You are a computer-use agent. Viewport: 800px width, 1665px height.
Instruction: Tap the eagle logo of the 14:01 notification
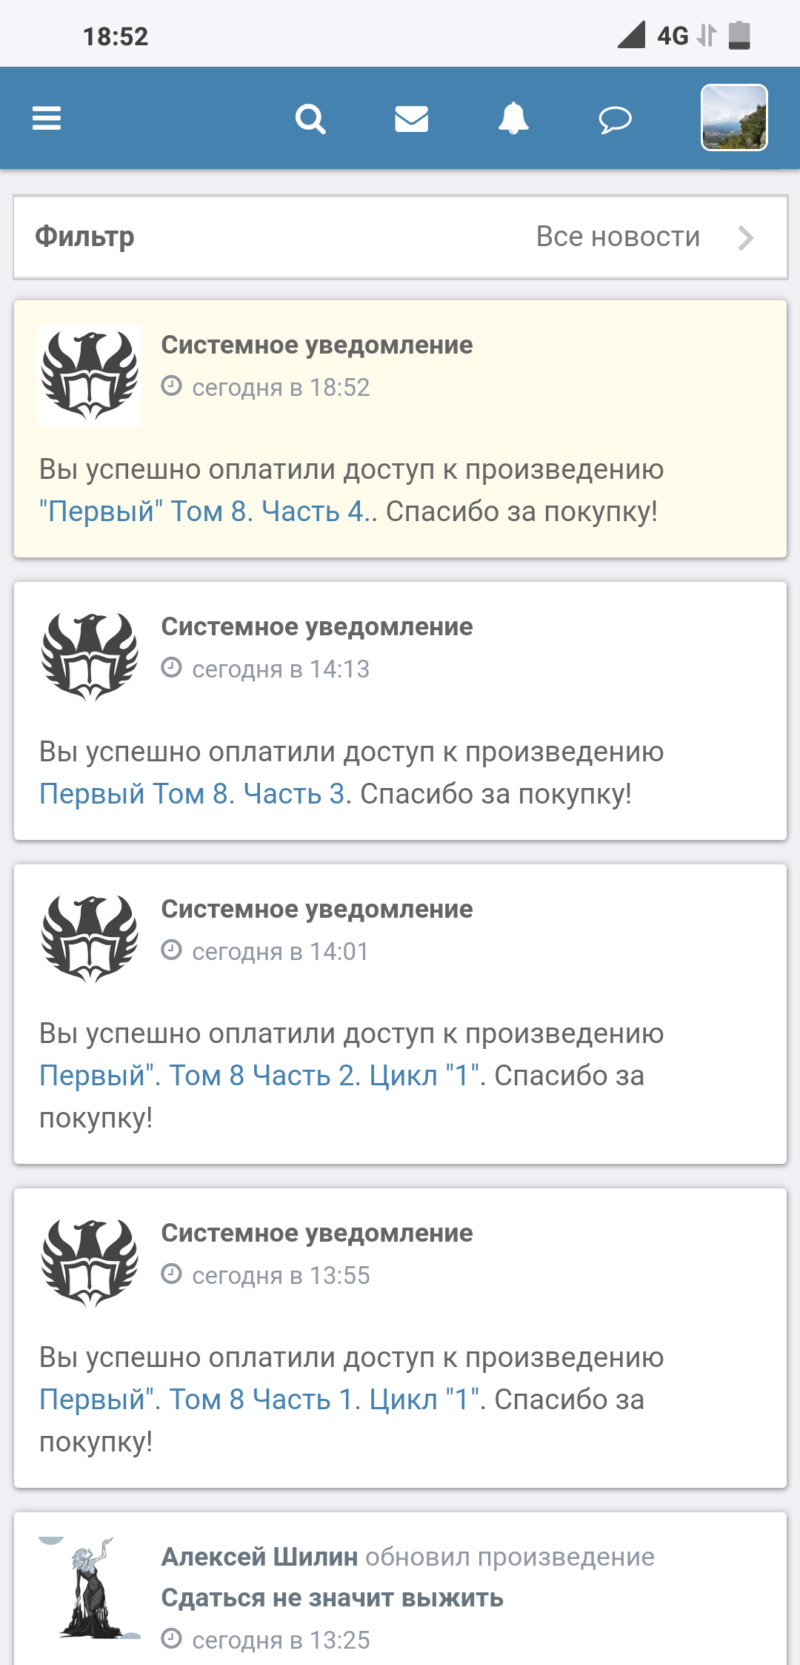[90, 939]
